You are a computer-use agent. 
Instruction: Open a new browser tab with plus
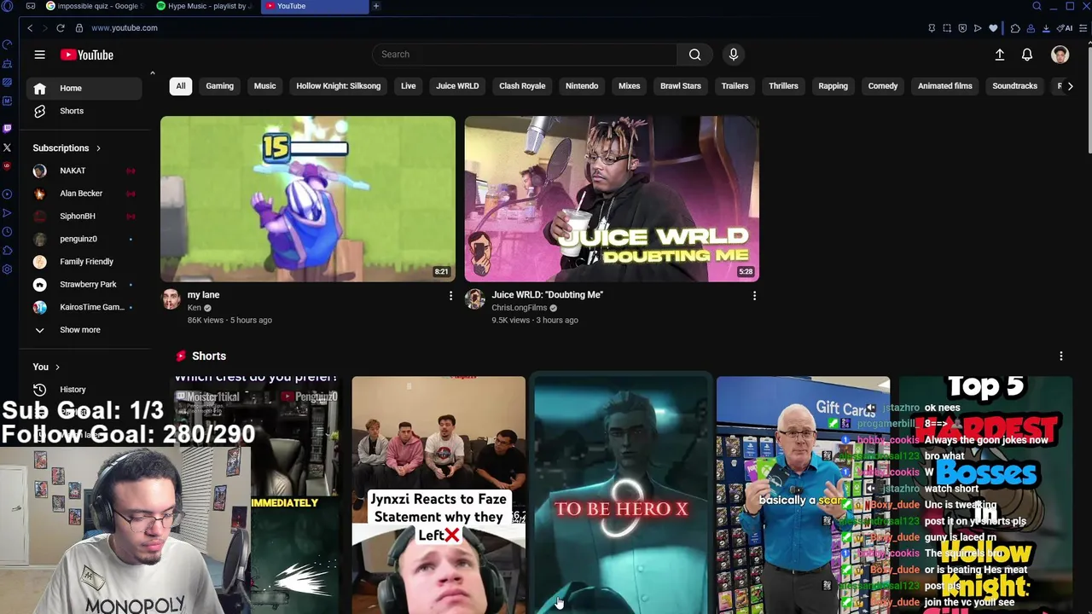point(375,6)
